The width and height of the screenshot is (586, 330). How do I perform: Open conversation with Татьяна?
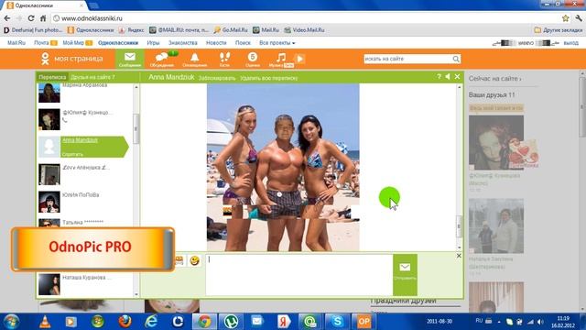tap(84, 223)
